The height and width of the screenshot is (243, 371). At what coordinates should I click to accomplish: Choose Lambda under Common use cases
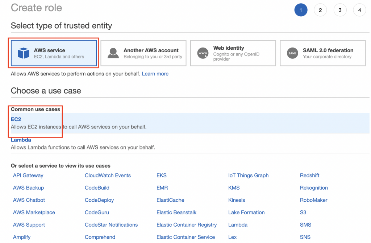[x=21, y=140]
